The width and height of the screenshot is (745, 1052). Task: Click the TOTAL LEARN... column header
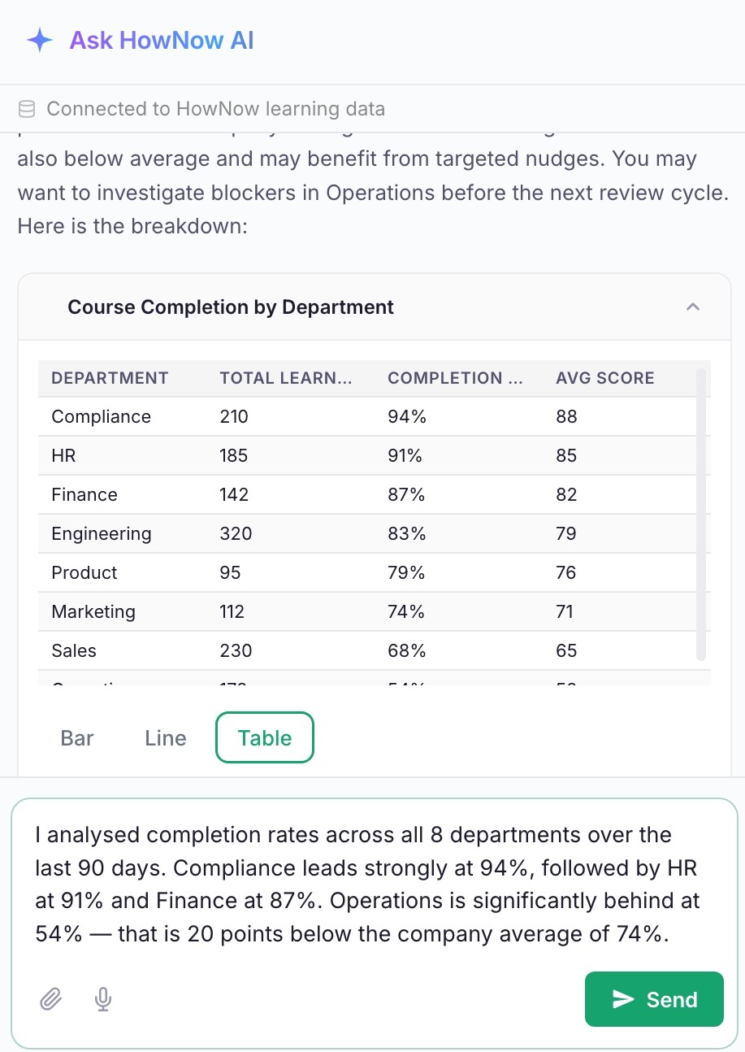[x=285, y=378]
